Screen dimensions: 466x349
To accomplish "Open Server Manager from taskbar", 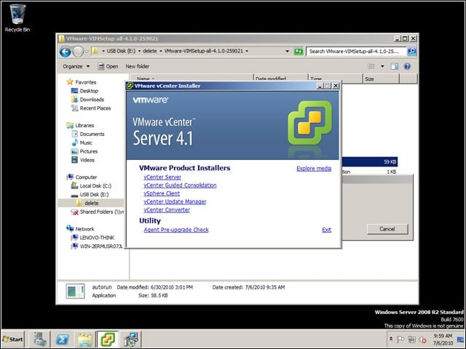I will click(x=39, y=340).
